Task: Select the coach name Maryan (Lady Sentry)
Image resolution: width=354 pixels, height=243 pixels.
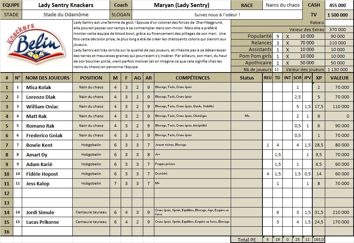Action: 182,5
